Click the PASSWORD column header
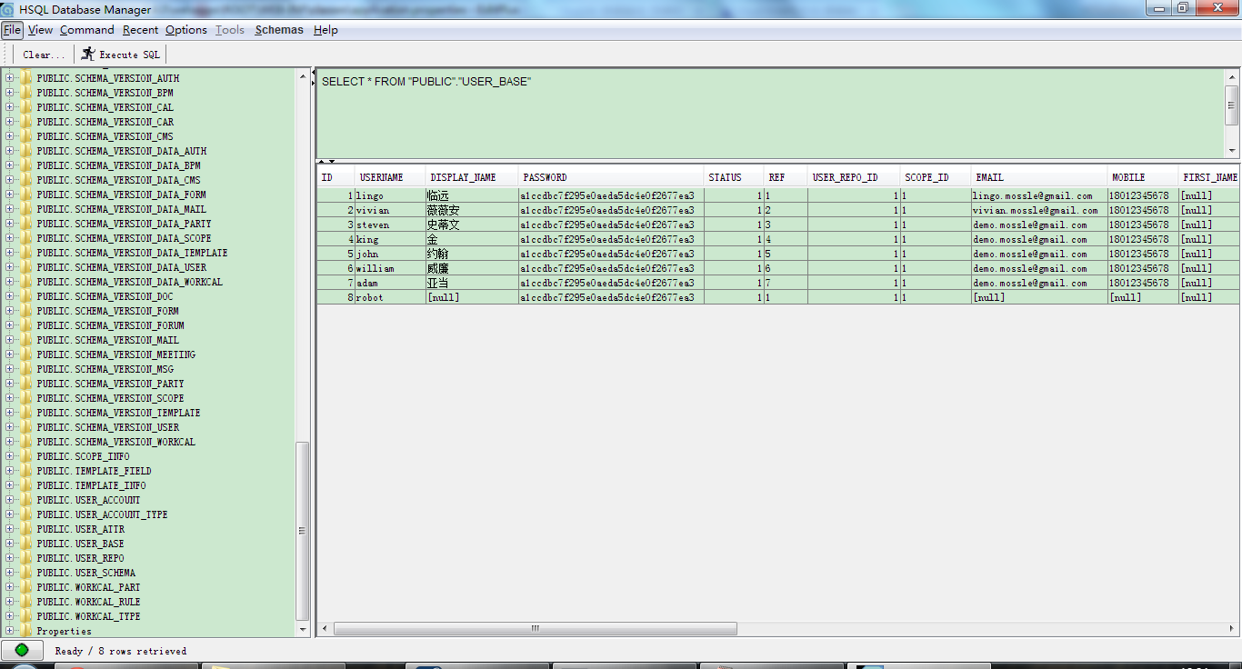This screenshot has height=669, width=1242. (x=611, y=177)
